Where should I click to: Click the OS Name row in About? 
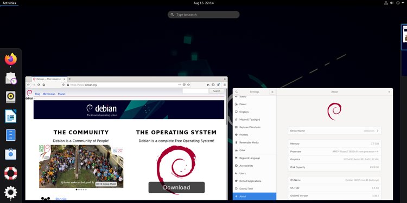tap(335, 180)
